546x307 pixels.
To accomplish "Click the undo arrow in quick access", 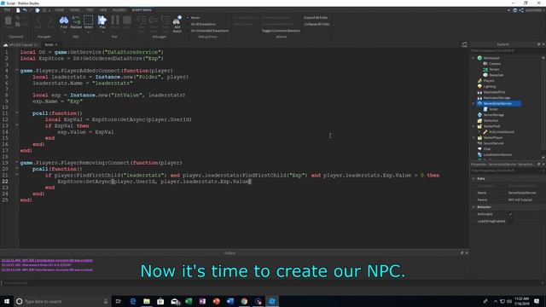I will coord(25,10).
